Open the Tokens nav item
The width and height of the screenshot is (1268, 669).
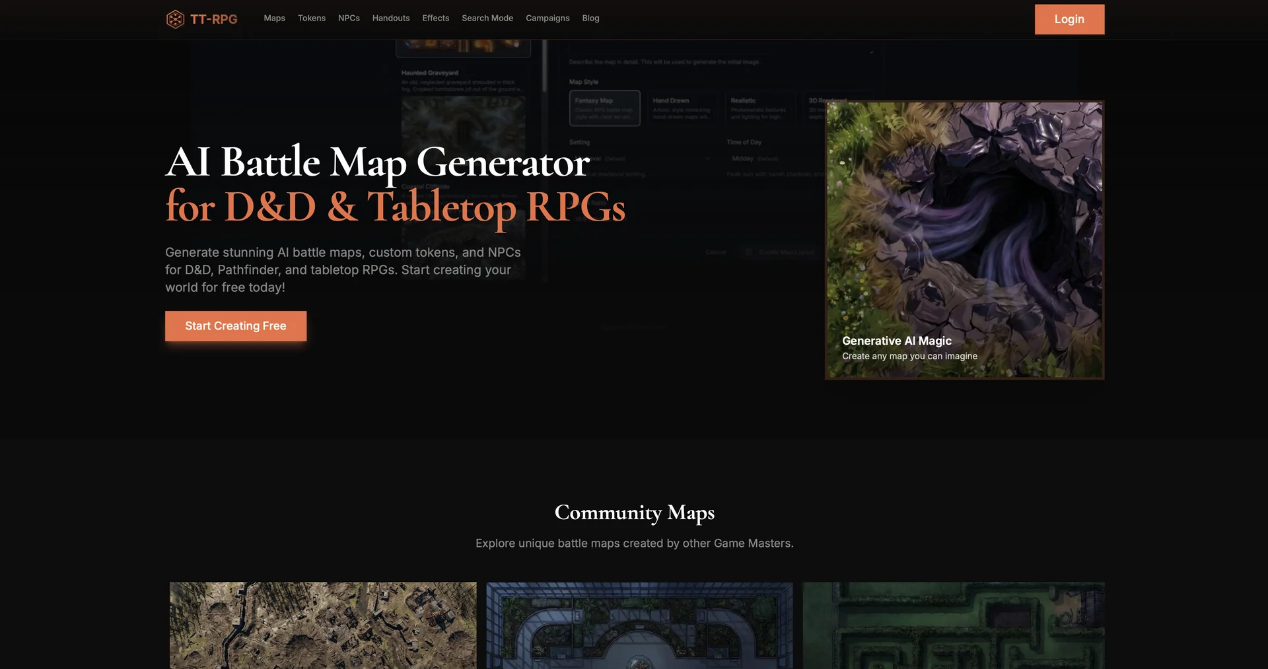click(312, 18)
